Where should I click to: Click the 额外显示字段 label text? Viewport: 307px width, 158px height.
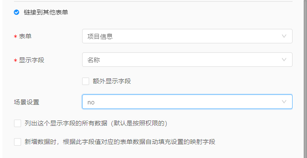(112, 81)
